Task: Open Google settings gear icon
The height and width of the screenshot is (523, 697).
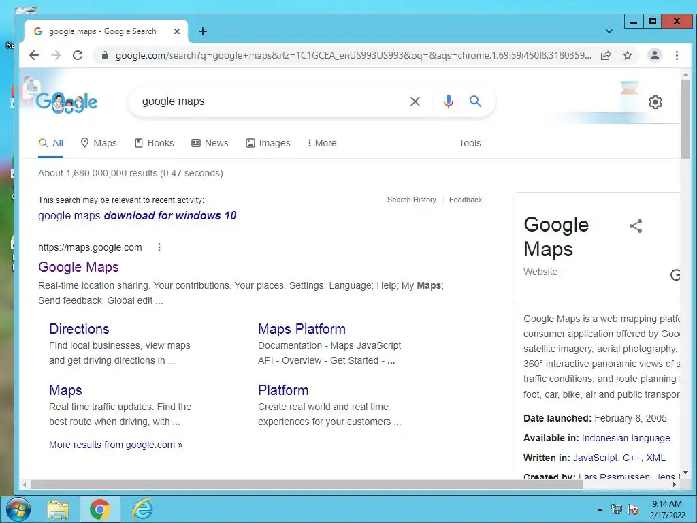Action: pyautogui.click(x=655, y=102)
